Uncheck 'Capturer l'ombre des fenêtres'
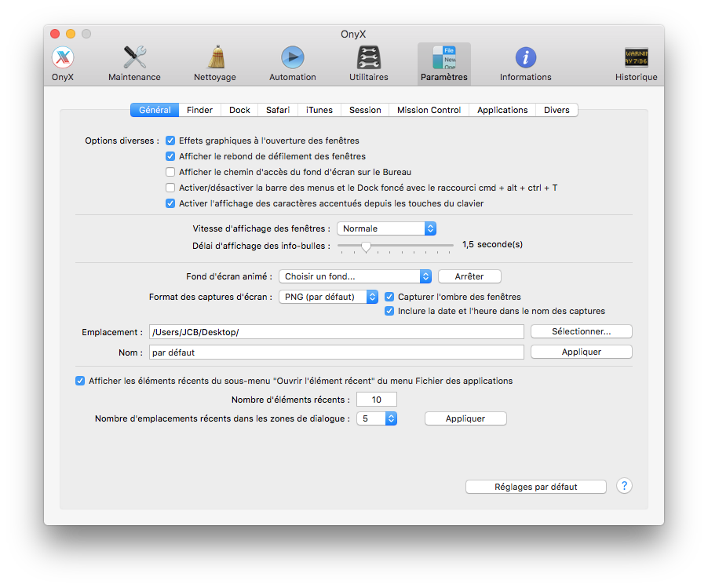708x588 pixels. 389,297
